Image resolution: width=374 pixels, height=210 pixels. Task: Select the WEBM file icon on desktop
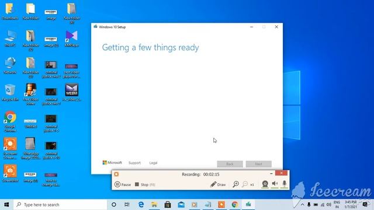(x=71, y=93)
